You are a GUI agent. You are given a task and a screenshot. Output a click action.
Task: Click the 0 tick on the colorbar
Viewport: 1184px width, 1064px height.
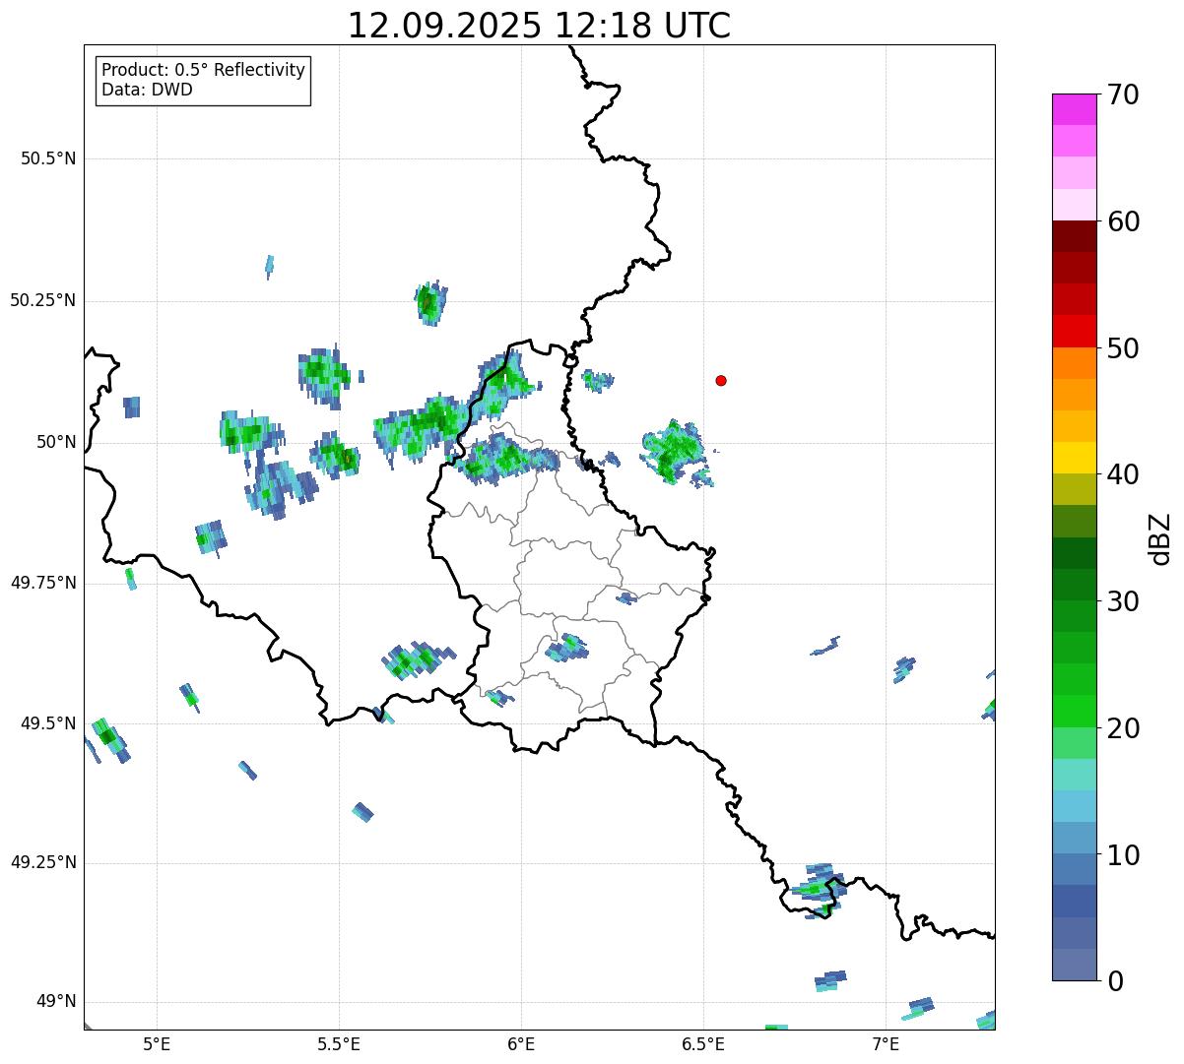coord(1115,981)
